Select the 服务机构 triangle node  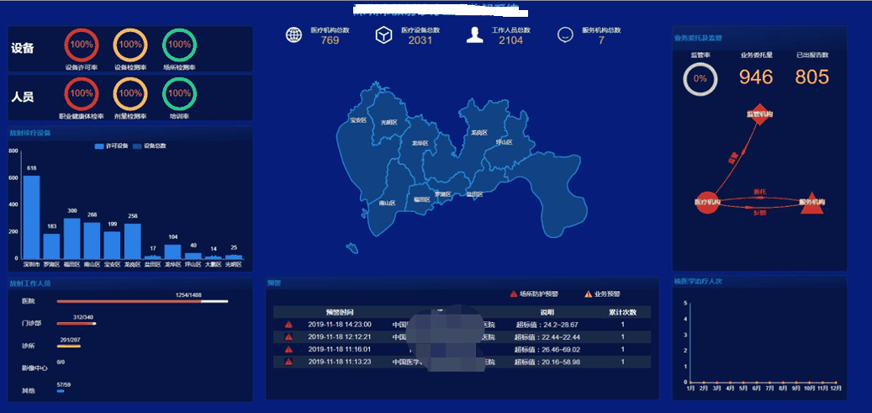pyautogui.click(x=811, y=203)
